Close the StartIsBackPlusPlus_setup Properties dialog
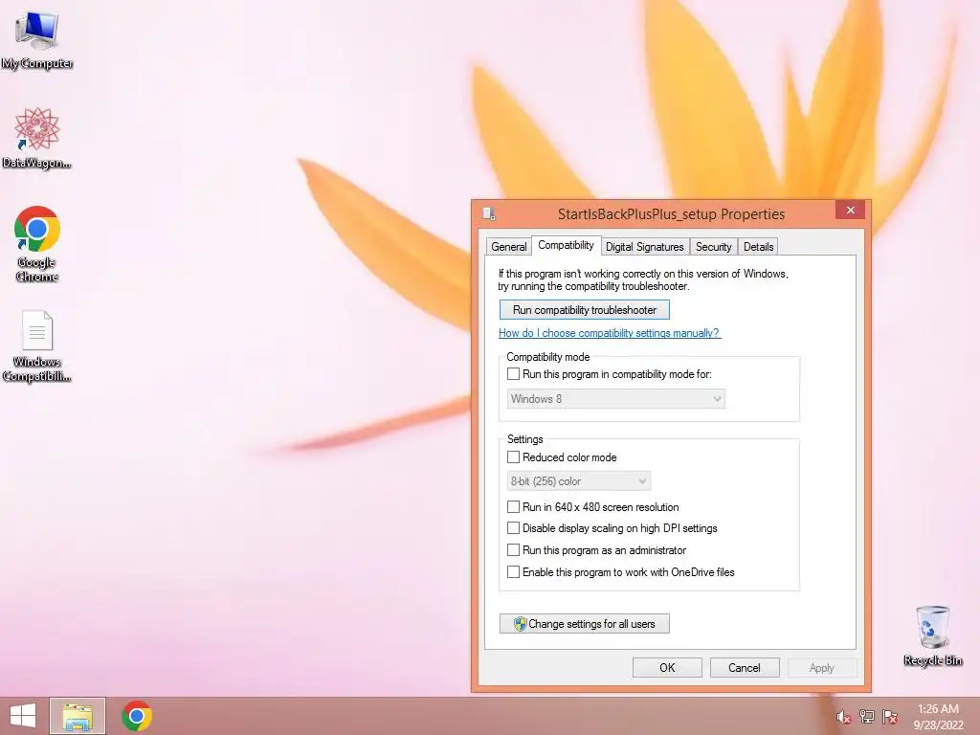 850,210
